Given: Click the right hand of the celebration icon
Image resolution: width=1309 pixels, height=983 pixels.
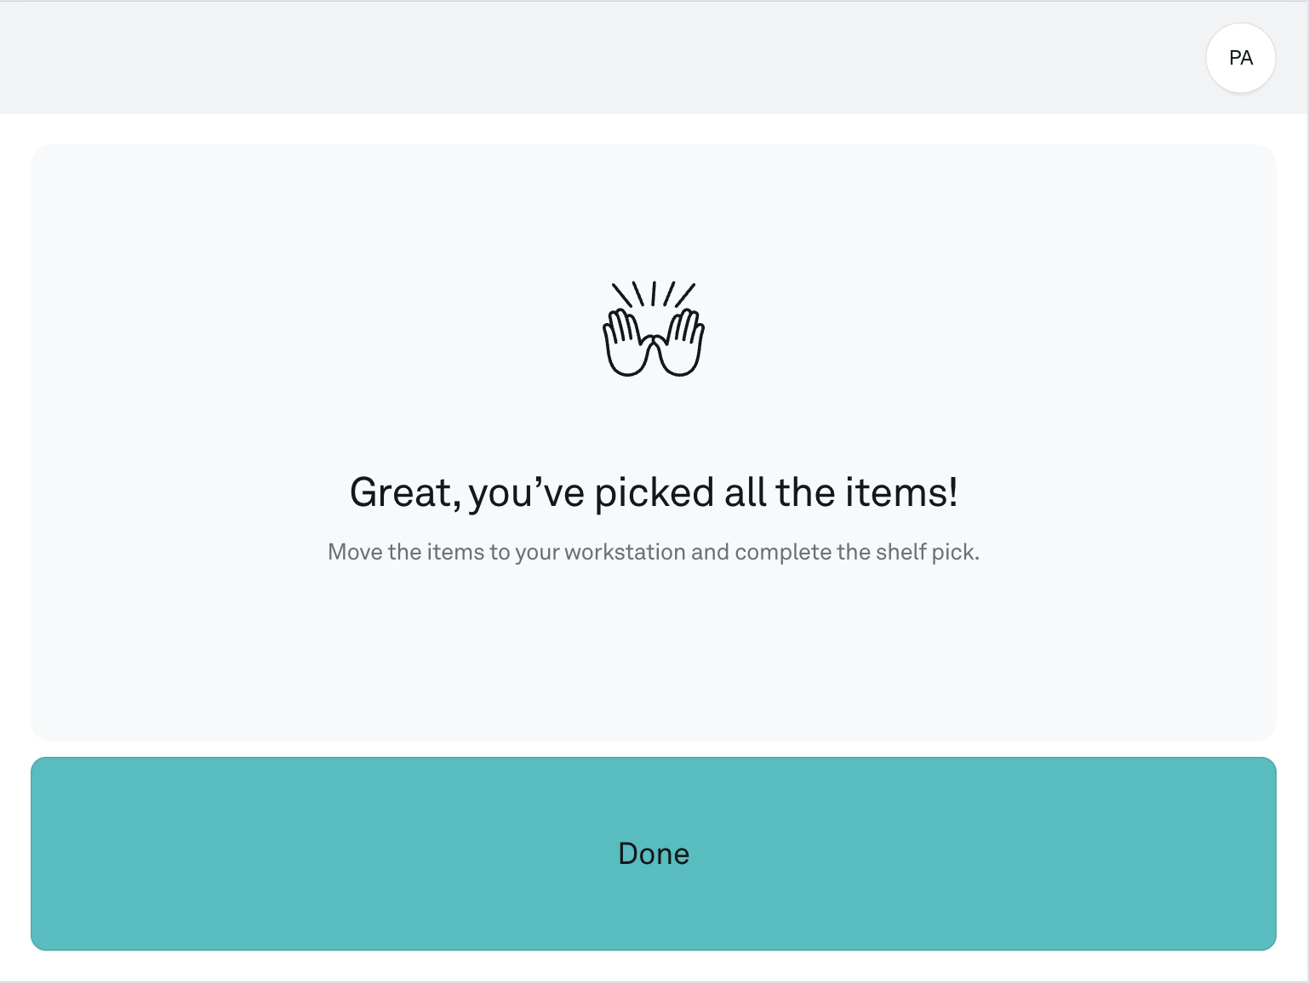Looking at the screenshot, I should coord(681,344).
